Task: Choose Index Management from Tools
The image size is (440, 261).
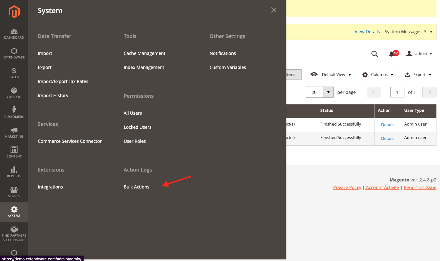Action: pos(144,67)
